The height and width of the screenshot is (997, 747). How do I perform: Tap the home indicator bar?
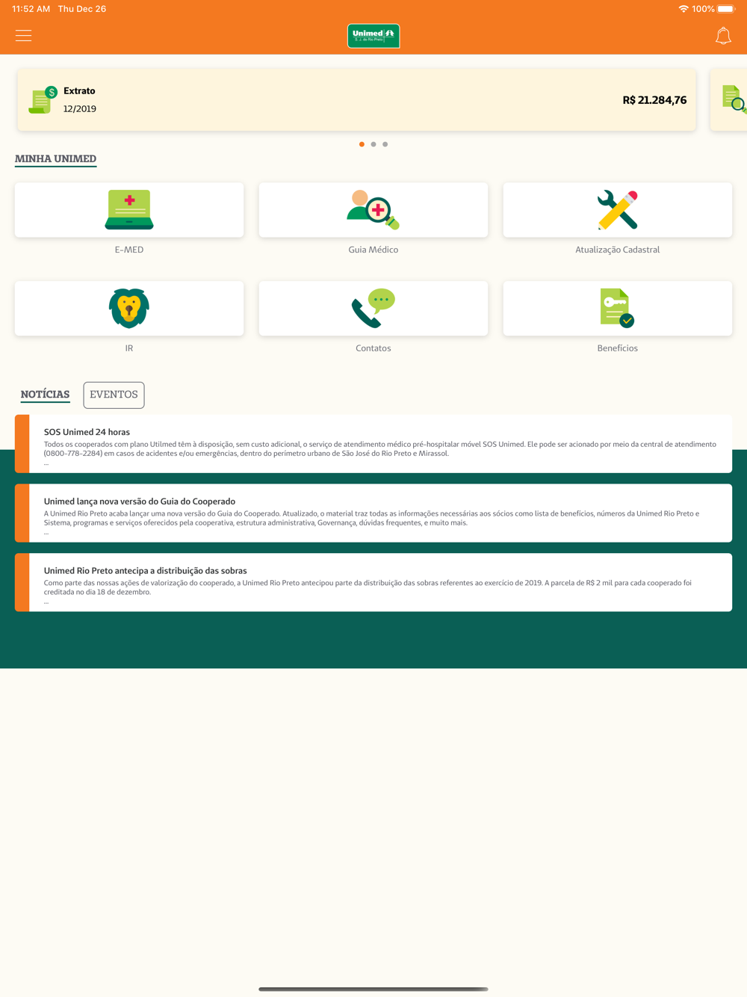[373, 989]
